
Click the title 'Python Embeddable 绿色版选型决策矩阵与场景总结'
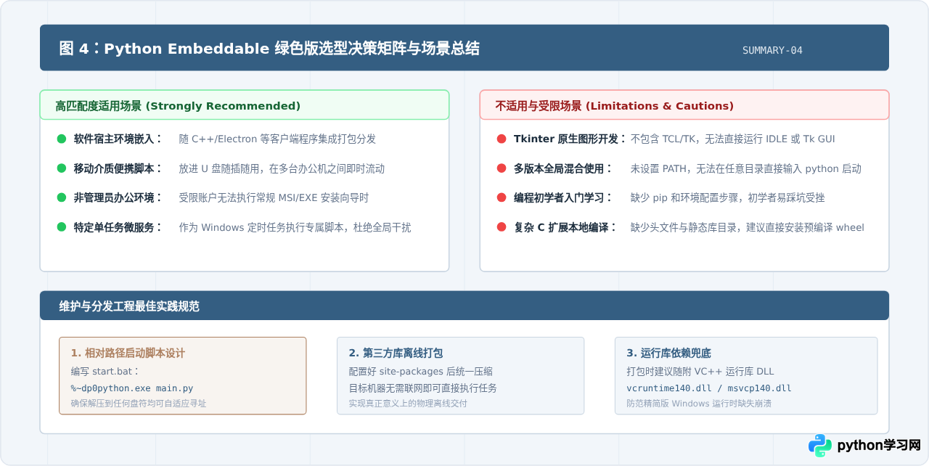coord(292,49)
